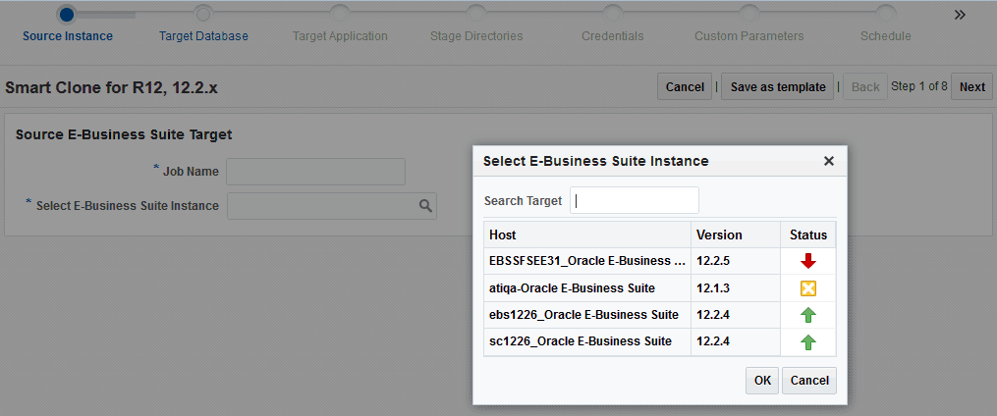Select the EBSSFSEE31_Oracle E-Business row
997x416 pixels.
tap(660, 261)
